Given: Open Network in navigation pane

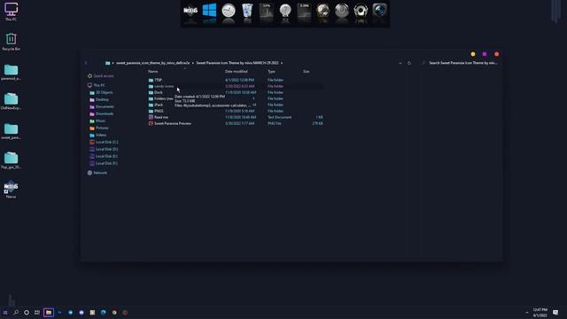Looking at the screenshot, I should tap(97, 173).
